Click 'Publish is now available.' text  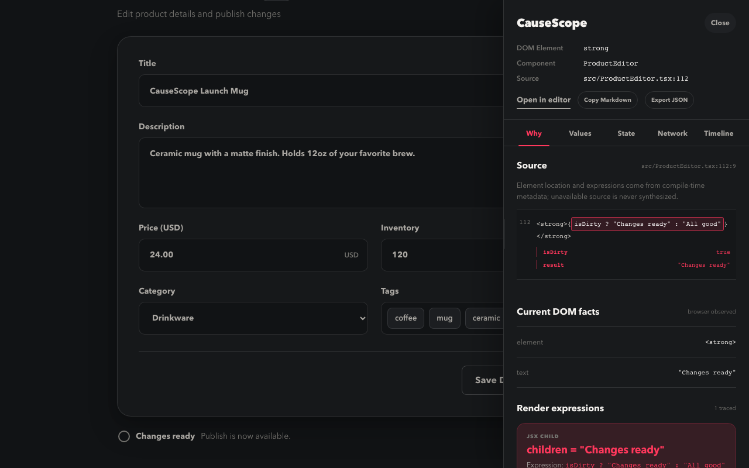click(x=246, y=436)
